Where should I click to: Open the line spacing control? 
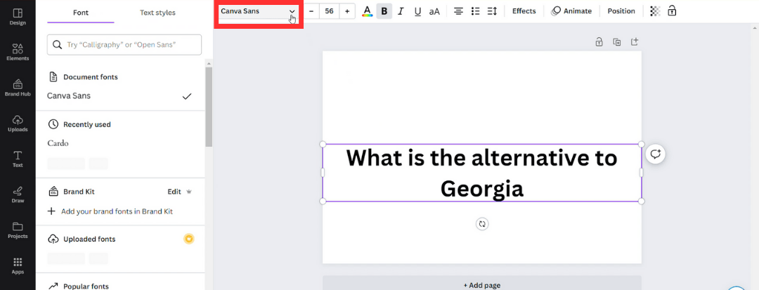[x=492, y=11]
